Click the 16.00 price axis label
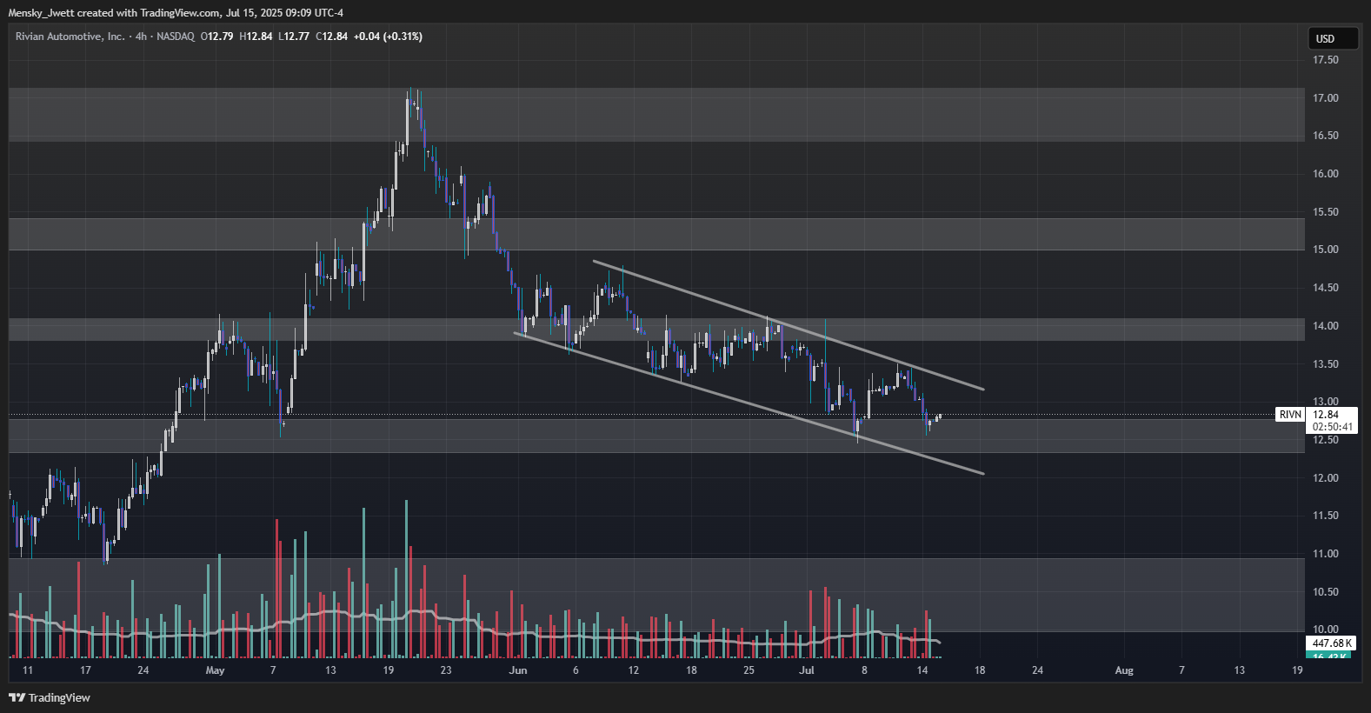 1326,174
